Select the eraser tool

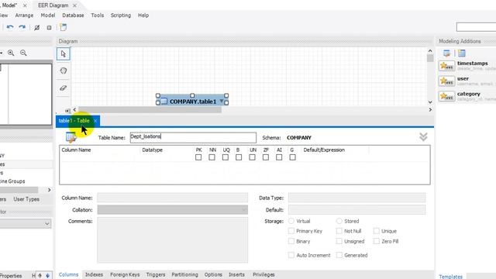tap(64, 88)
